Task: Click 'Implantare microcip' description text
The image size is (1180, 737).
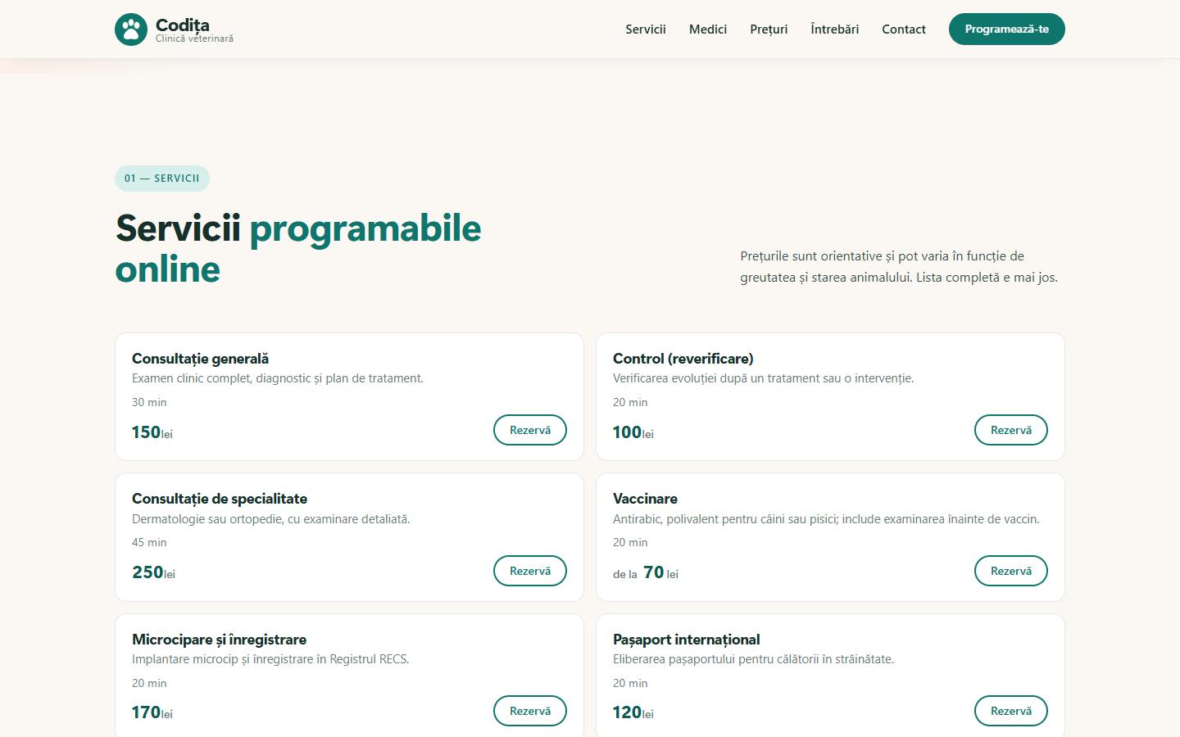Action: click(x=270, y=659)
